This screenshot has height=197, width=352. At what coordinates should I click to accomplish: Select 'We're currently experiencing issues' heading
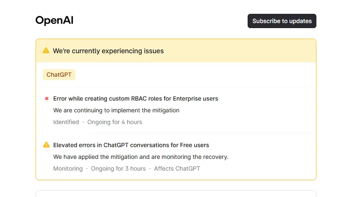(108, 51)
